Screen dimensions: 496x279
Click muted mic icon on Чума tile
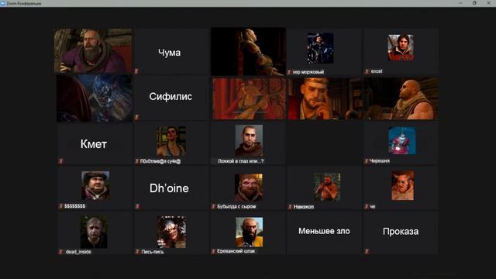click(137, 71)
